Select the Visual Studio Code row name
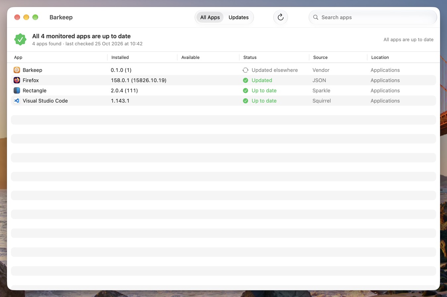The width and height of the screenshot is (447, 297). [45, 101]
